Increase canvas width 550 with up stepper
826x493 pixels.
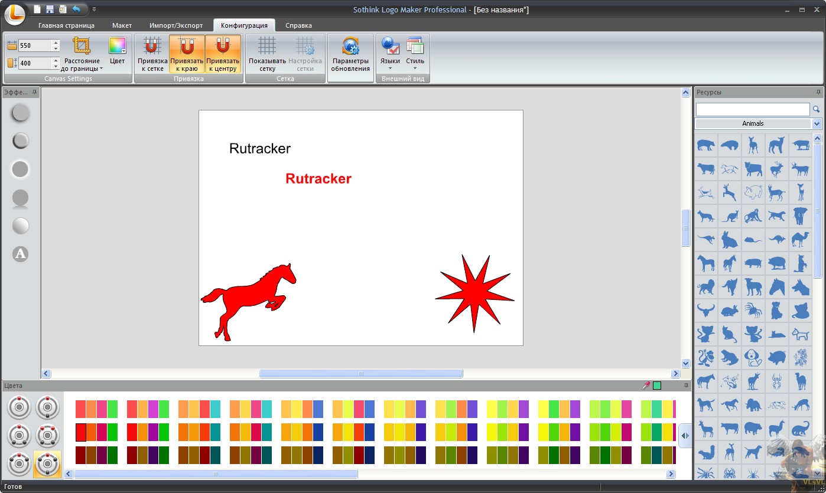(56, 43)
